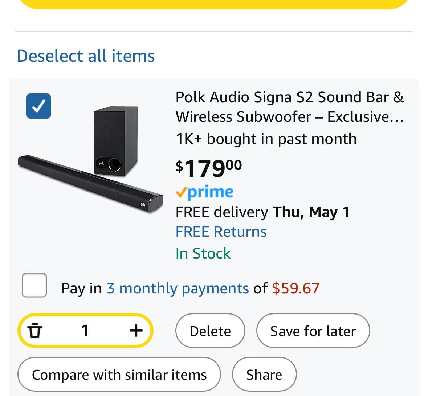Viewport: 428px width, 396px height.
Task: Click Compare with similar items button
Action: [x=119, y=375]
